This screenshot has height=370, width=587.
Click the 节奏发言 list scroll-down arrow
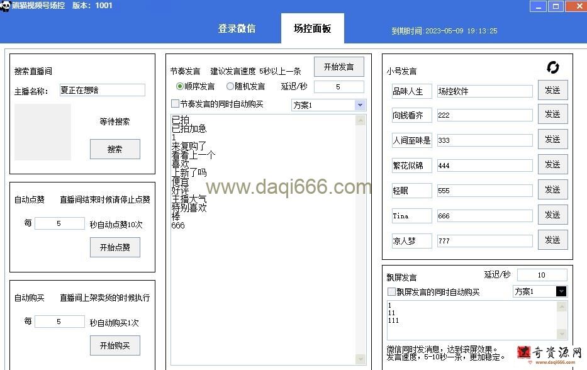pyautogui.click(x=361, y=359)
